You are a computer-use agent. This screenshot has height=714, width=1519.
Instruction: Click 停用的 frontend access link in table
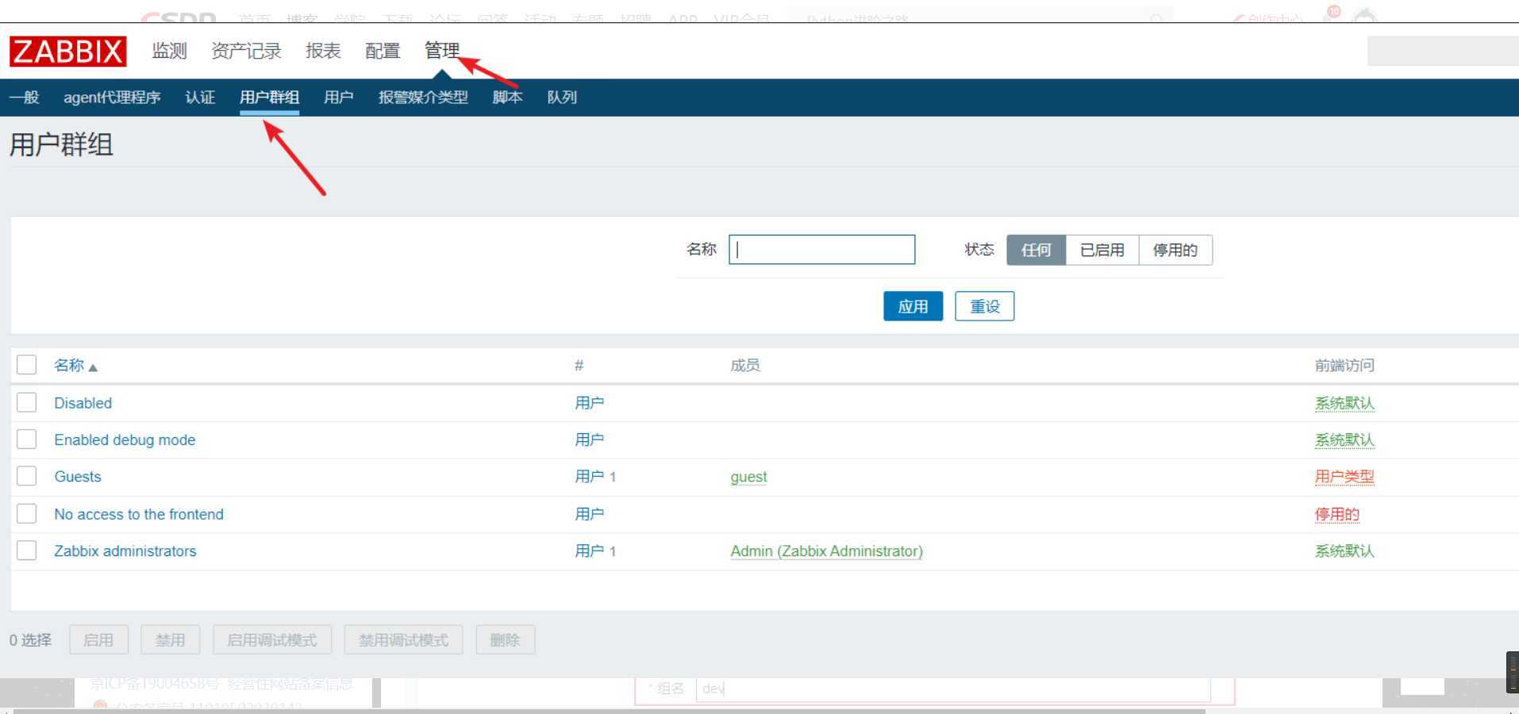click(x=1337, y=514)
